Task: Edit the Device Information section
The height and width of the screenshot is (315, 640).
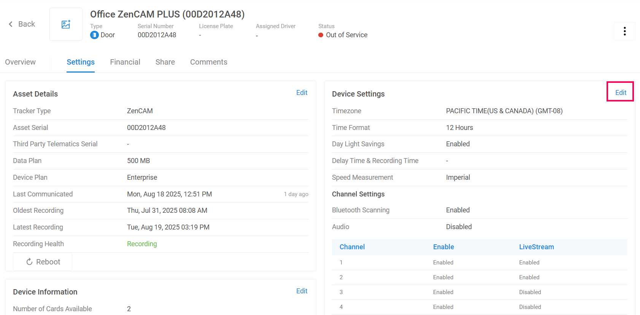Action: tap(302, 291)
